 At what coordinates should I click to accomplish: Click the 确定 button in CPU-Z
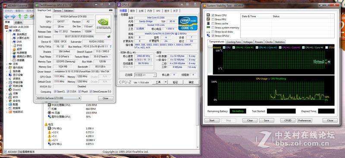tap(191, 82)
